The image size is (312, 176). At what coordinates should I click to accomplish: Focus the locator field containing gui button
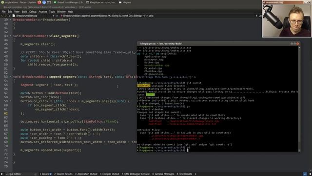(x=21, y=174)
